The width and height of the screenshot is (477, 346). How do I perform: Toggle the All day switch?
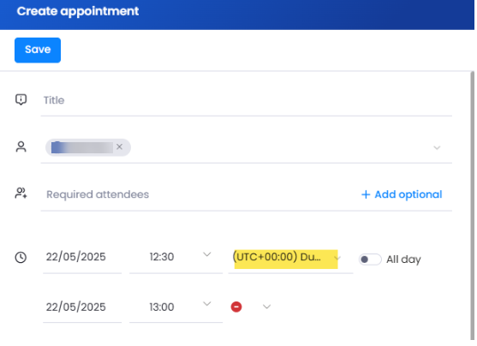tap(370, 259)
